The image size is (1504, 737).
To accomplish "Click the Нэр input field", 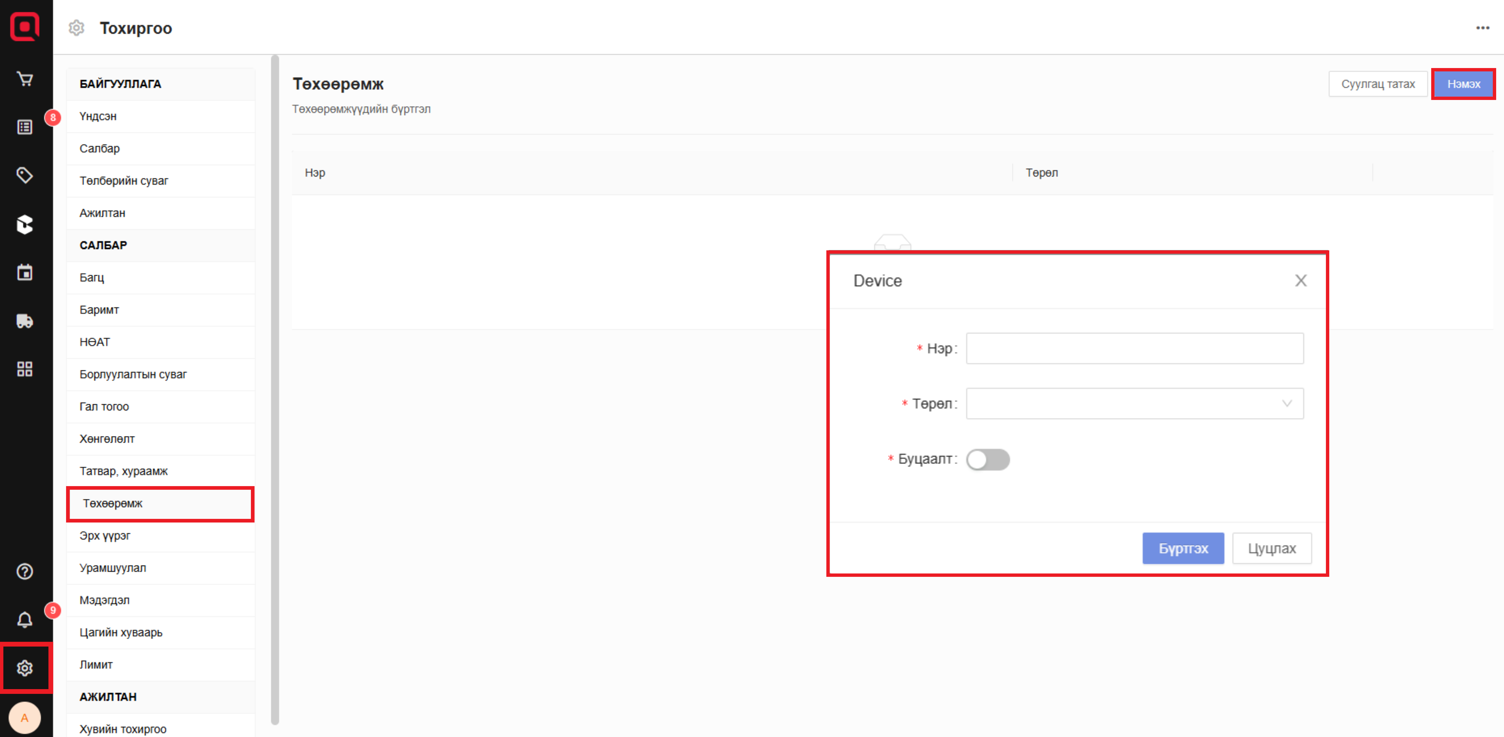I will [x=1134, y=349].
